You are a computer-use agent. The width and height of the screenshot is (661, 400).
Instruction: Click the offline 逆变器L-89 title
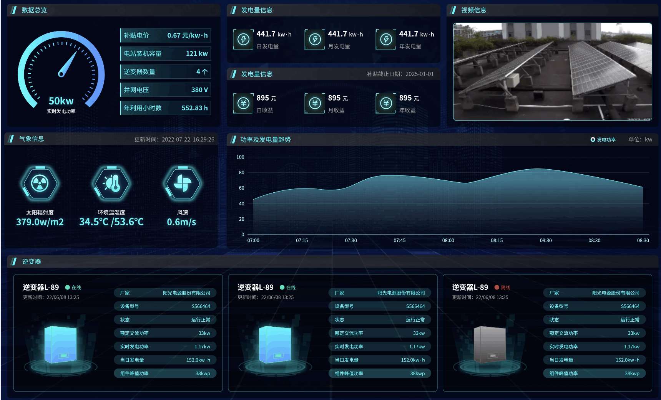[470, 287]
